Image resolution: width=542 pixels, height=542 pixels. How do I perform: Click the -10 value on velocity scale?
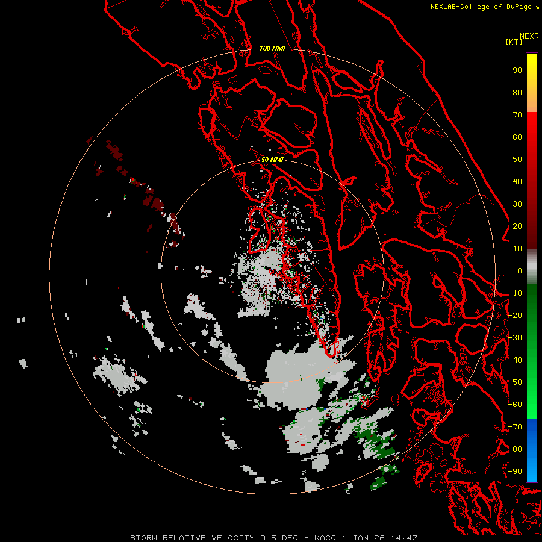coord(515,293)
